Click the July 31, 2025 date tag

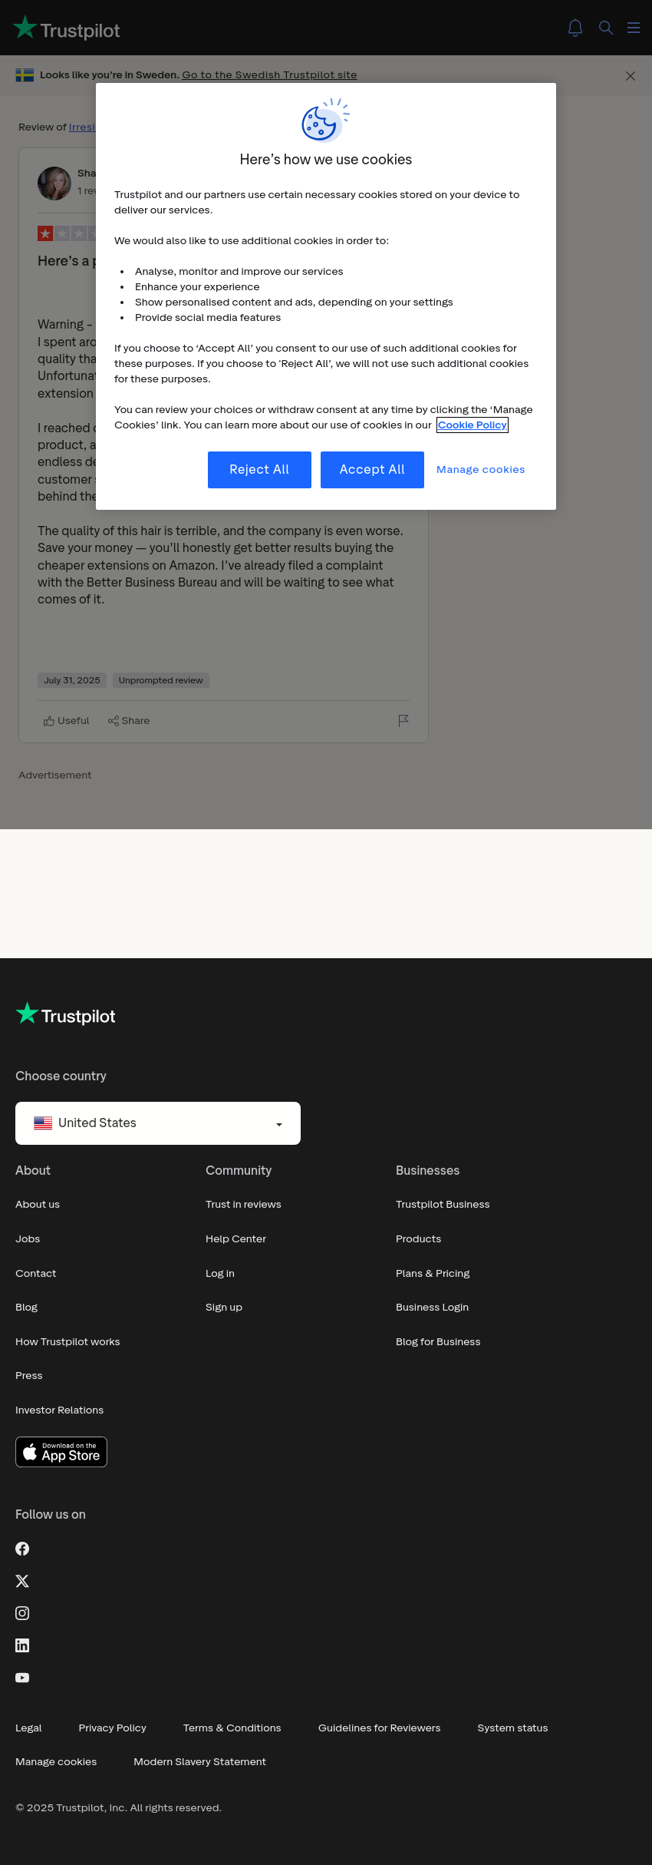72,680
